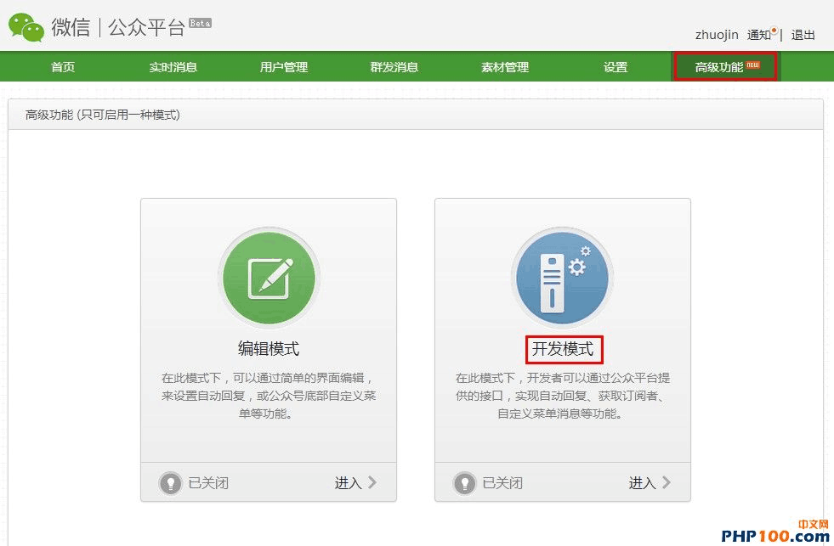Click the WeChat logo icon

tap(26, 27)
